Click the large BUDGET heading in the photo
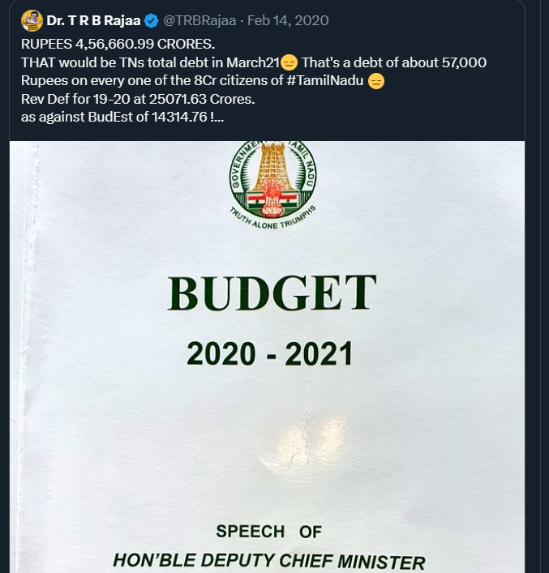 pos(272,293)
